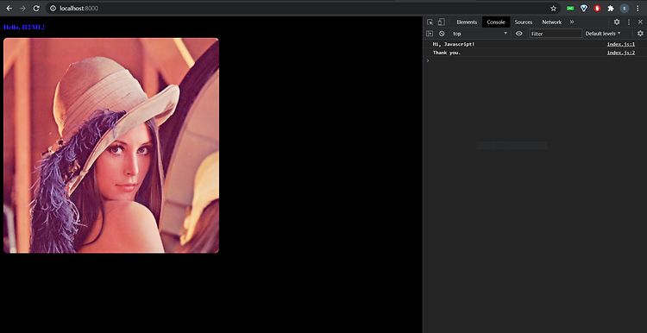Screen dimensions: 647x333
Task: Select the Console tab
Action: (496, 22)
